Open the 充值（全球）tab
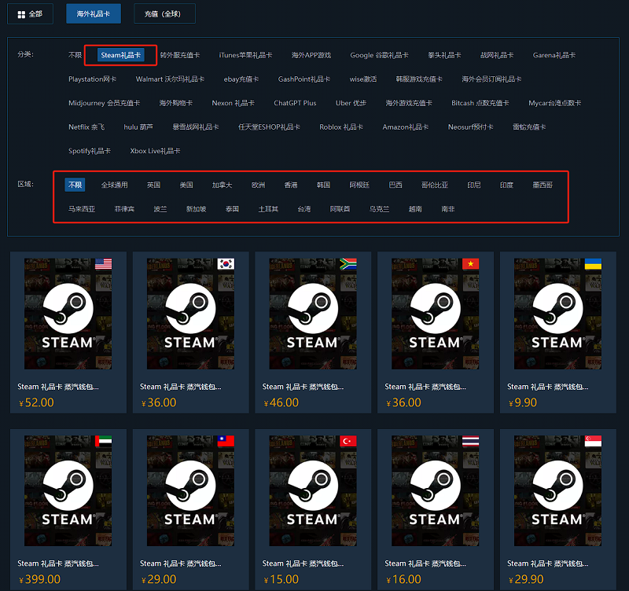The height and width of the screenshot is (591, 629). [x=164, y=13]
